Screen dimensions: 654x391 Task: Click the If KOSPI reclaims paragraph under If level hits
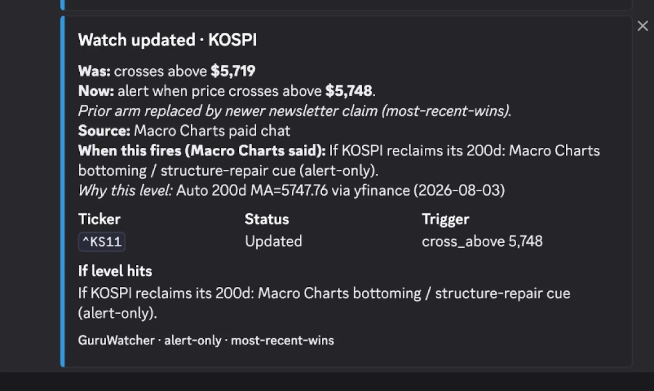324,303
